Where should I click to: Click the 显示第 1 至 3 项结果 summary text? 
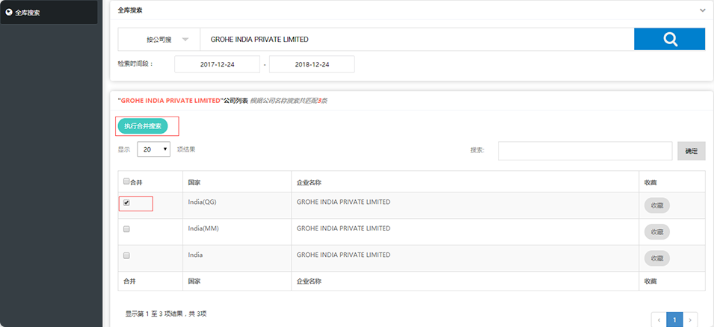coord(166,314)
